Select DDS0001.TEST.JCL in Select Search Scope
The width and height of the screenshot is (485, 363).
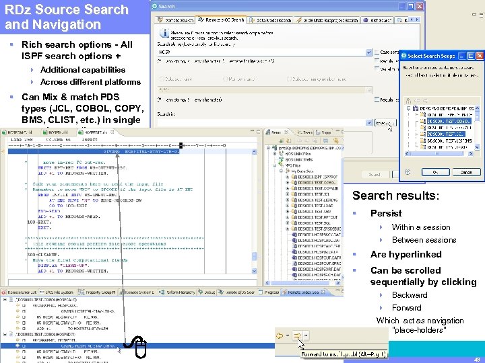[446, 134]
